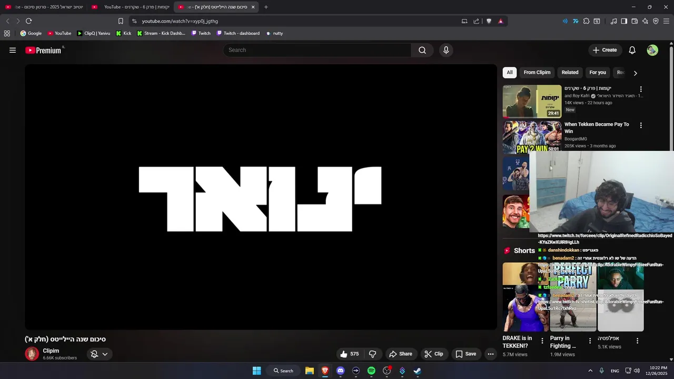Open options for DRAKE is in TEKKEN short
This screenshot has width=674, height=379.
[542, 341]
